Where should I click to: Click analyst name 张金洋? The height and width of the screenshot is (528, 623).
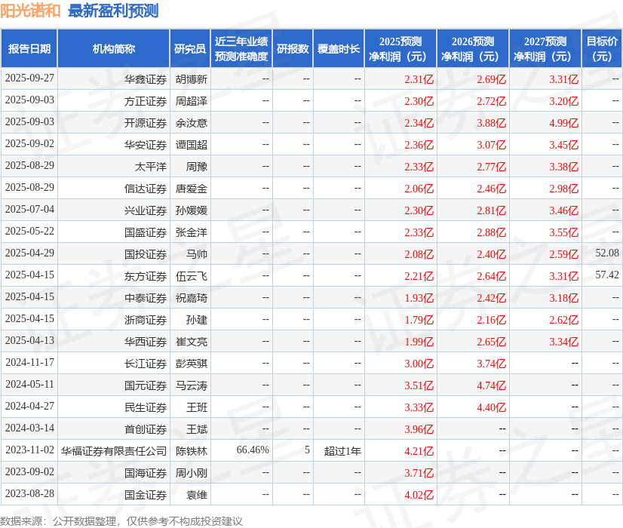[192, 232]
